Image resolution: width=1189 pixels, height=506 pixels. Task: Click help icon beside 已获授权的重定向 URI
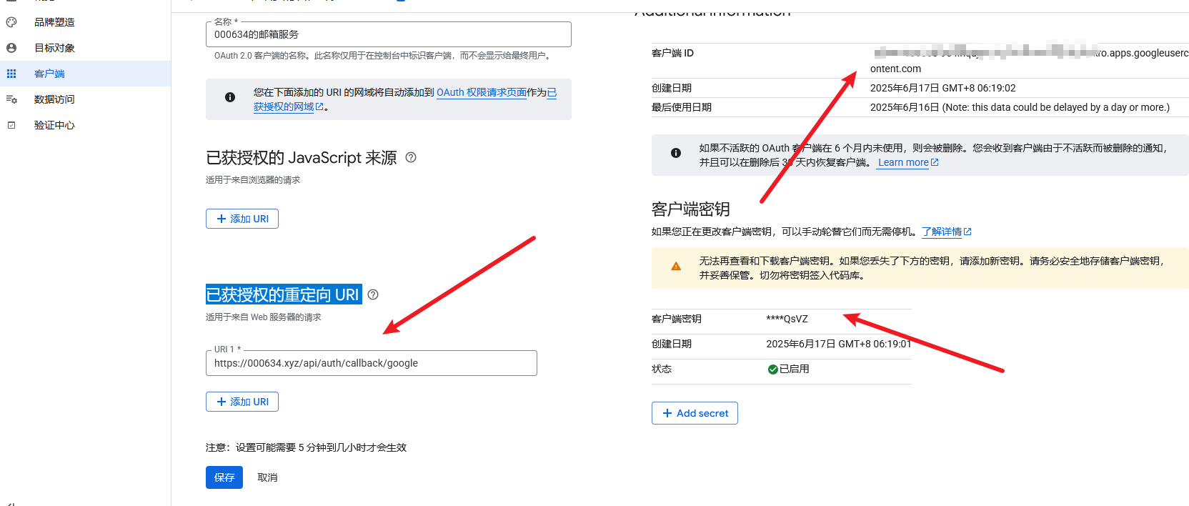[373, 294]
